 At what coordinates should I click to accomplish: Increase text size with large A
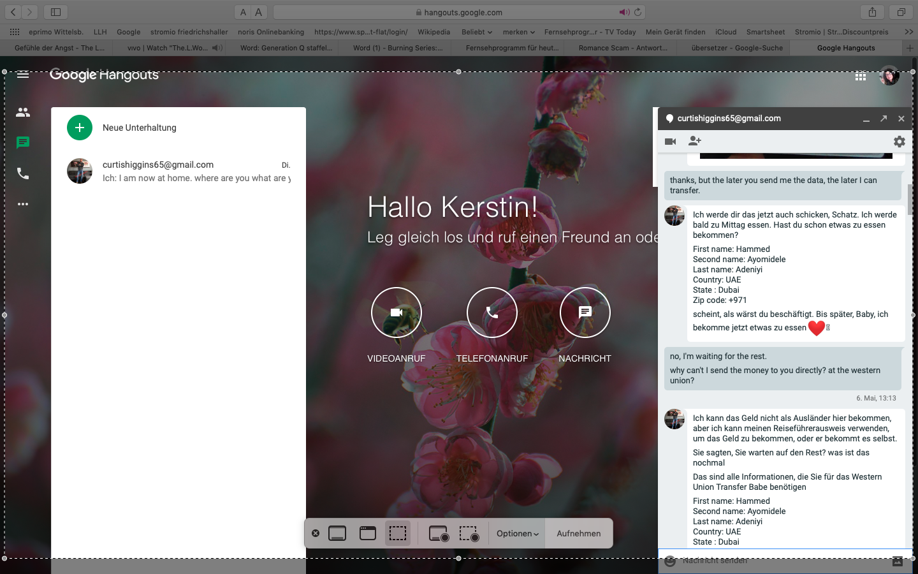click(258, 12)
